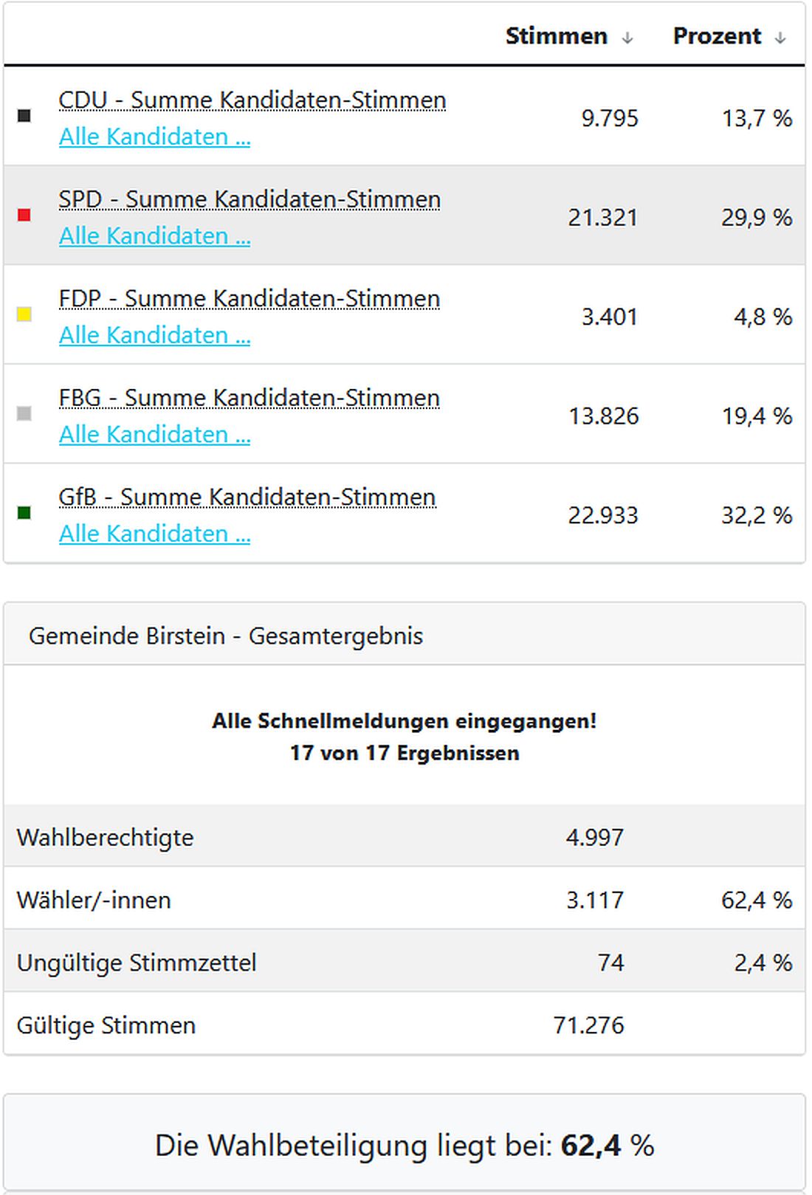This screenshot has height=1195, width=812.
Task: Click the black CDU party color marker
Action: (24, 117)
